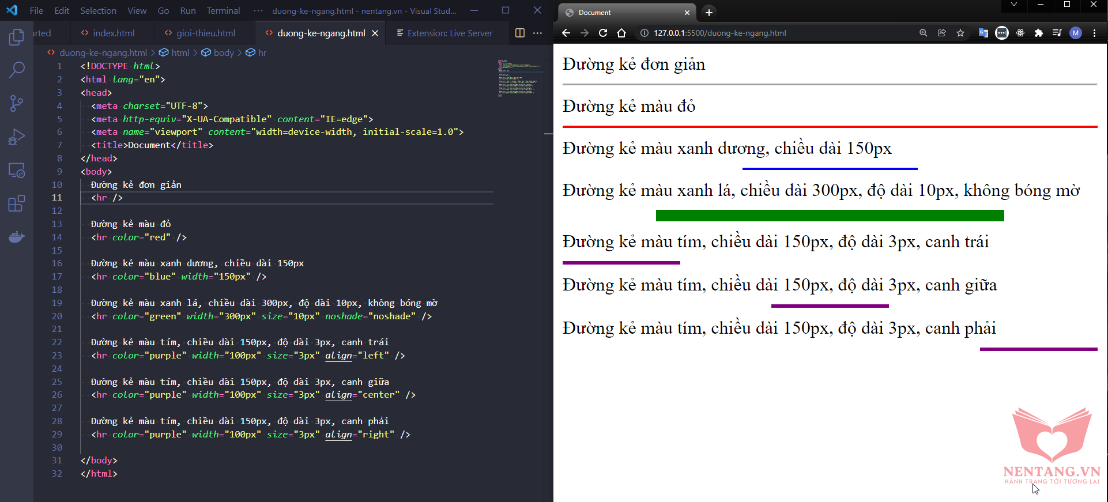
Task: Open the Docker panel
Action: pos(17,237)
